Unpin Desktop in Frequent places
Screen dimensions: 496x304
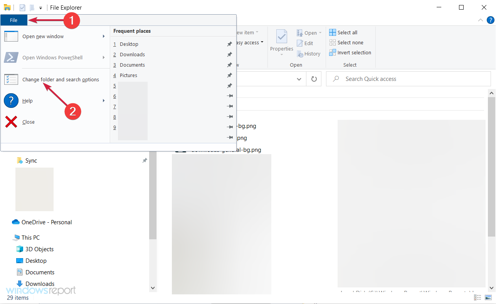click(x=230, y=44)
